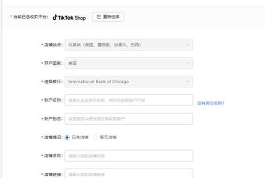Click the 店铺情况 label

pyautogui.click(x=53, y=137)
